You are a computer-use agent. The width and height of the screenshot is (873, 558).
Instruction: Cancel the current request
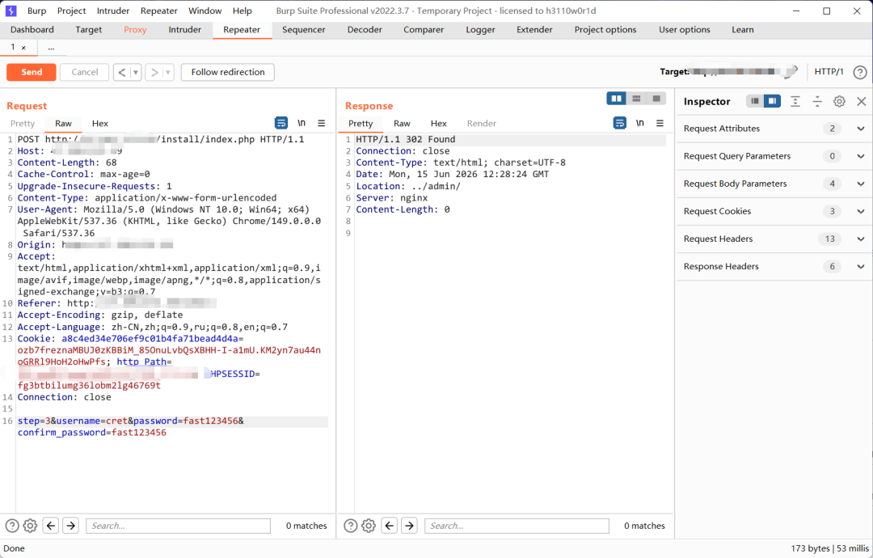(x=85, y=73)
